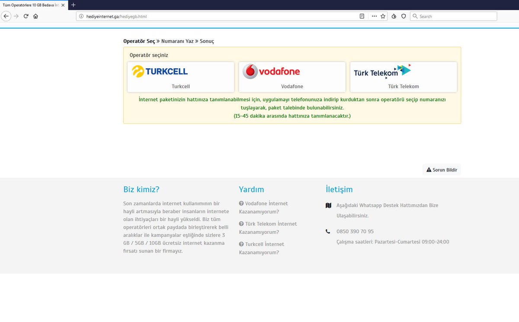The height and width of the screenshot is (322, 519).
Task: Click the Çalışma saatleri working hours text
Action: [393, 242]
